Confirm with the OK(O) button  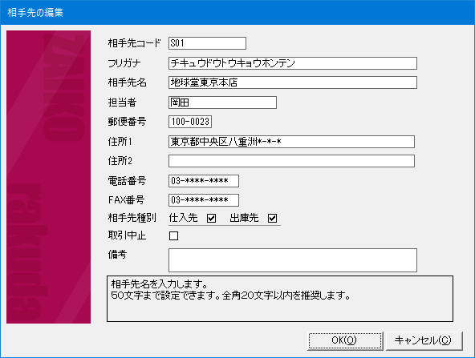tap(345, 340)
